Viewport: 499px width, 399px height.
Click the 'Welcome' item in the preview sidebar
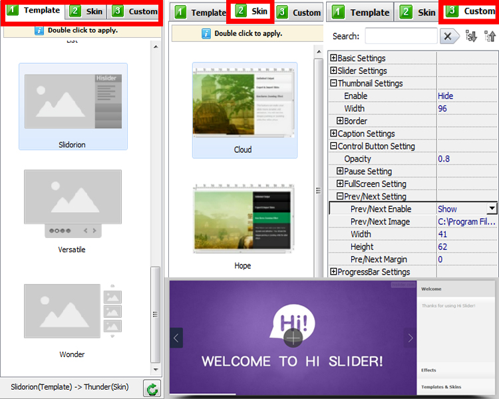pyautogui.click(x=431, y=289)
